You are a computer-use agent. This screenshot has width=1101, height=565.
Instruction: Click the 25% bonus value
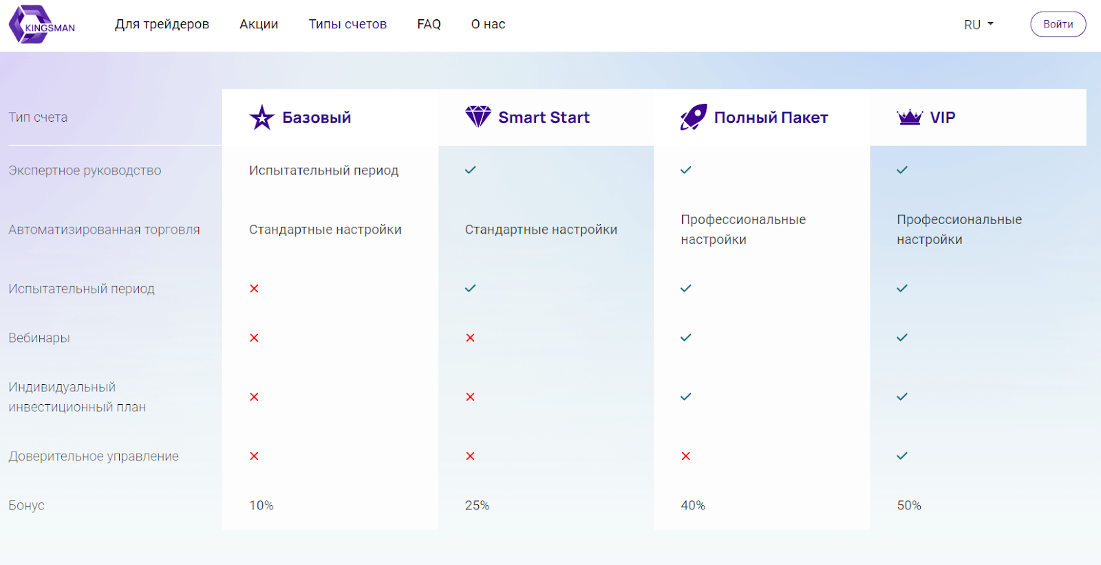click(x=478, y=506)
